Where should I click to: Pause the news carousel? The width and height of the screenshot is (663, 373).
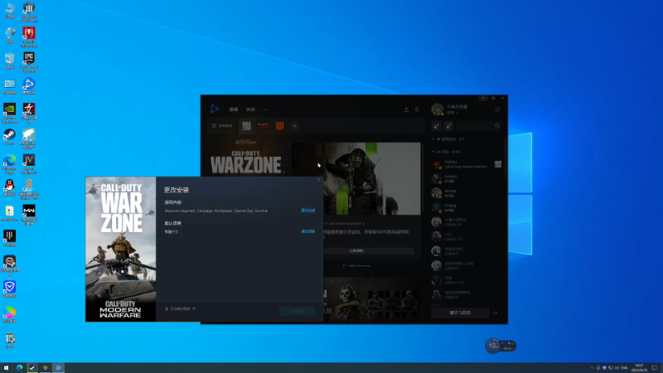(344, 266)
